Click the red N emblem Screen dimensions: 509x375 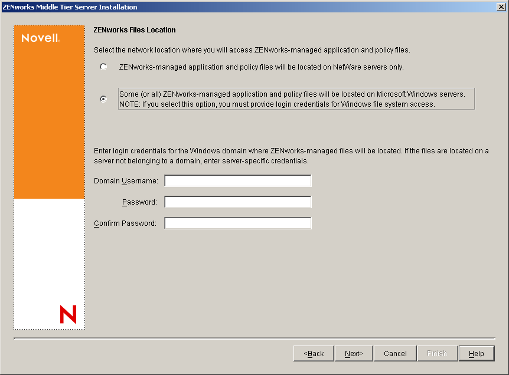click(68, 315)
